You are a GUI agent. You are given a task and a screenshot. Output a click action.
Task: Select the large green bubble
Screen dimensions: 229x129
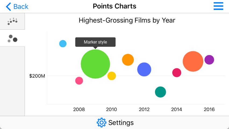point(95,64)
